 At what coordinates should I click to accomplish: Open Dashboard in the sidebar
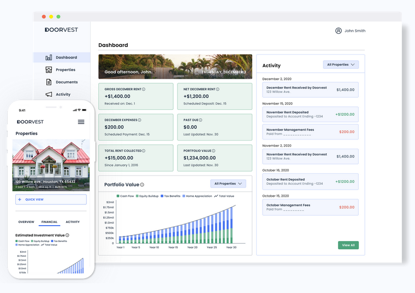click(62, 57)
